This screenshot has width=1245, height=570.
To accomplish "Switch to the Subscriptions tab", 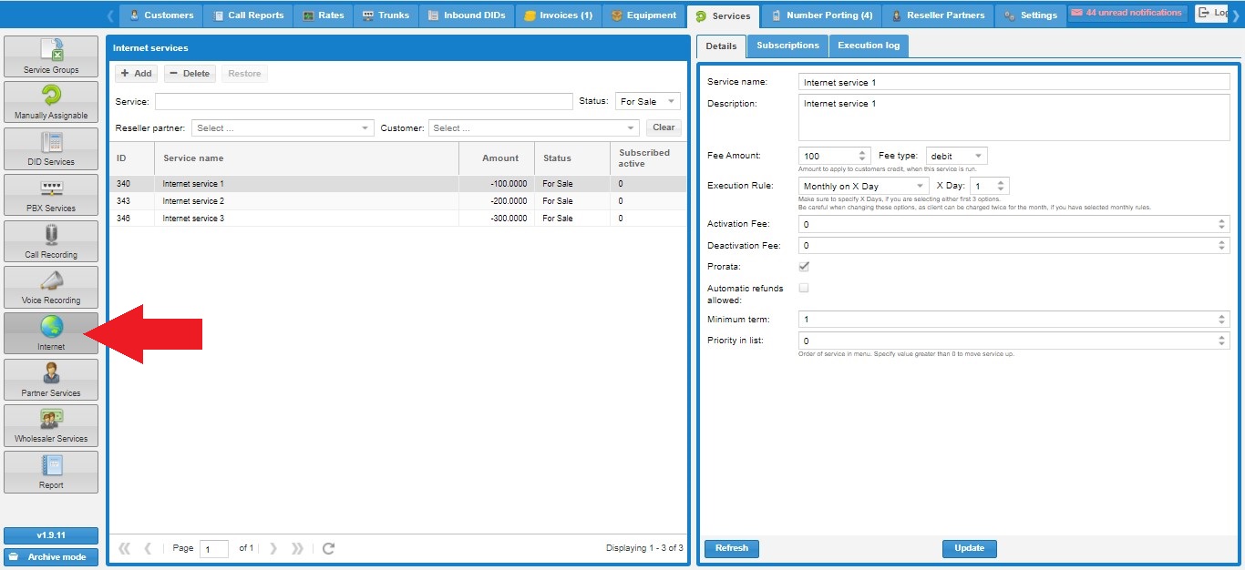I will click(787, 46).
